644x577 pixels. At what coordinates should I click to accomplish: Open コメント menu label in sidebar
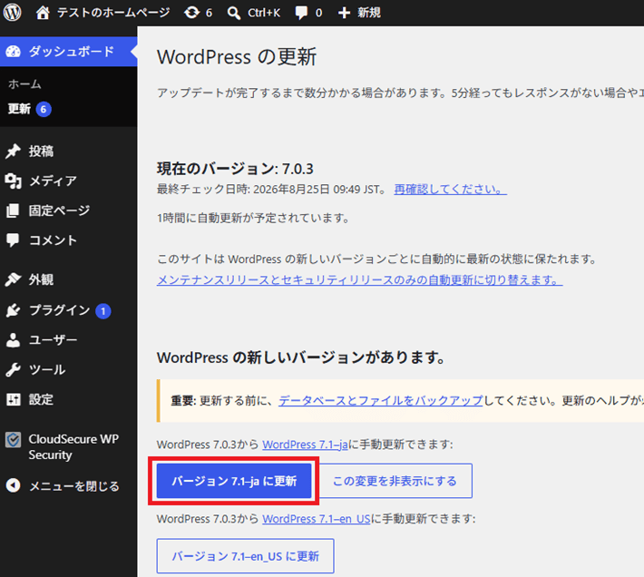point(53,240)
